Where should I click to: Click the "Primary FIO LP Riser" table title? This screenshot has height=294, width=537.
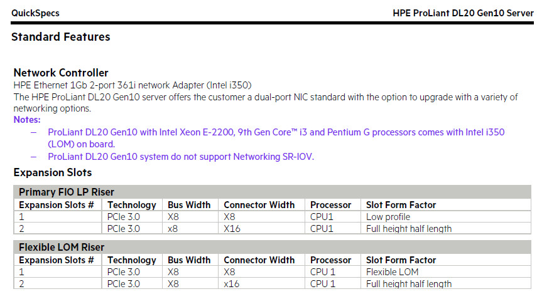67,192
